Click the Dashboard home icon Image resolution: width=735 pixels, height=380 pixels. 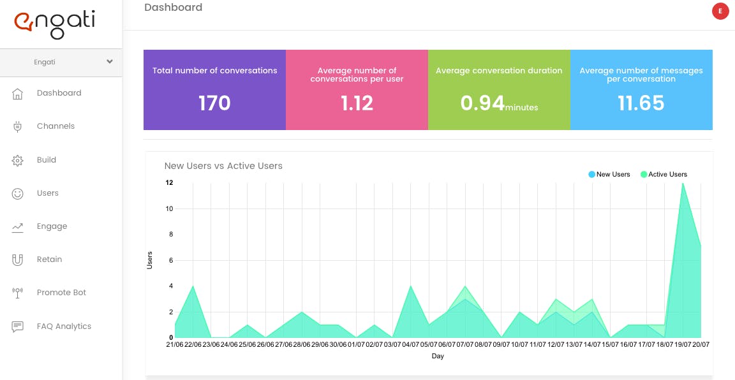pyautogui.click(x=17, y=94)
